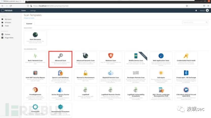
Task: Select the WannaCry Ransomware lock icon
Action: tap(86, 73)
